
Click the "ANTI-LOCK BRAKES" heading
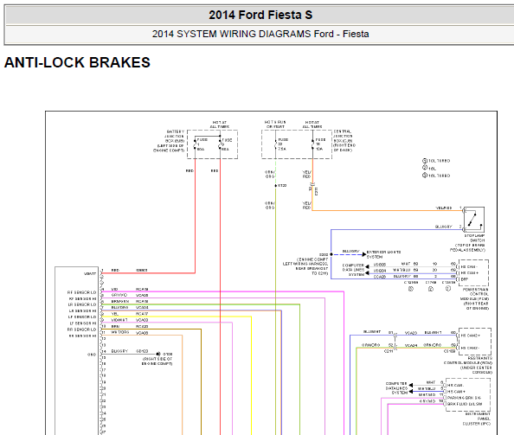[77, 62]
